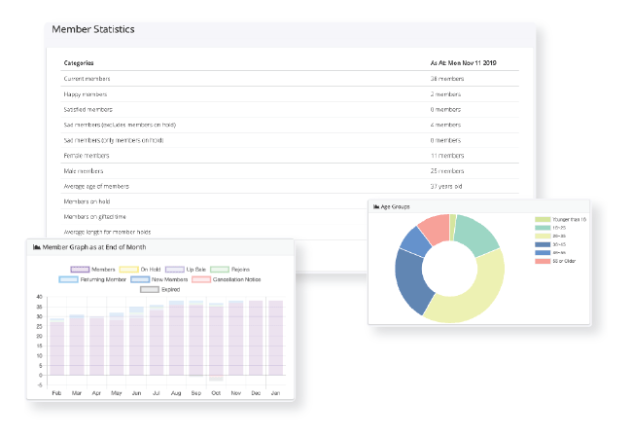Click the 40 label on the y-axis
This screenshot has width=632, height=438.
point(39,297)
